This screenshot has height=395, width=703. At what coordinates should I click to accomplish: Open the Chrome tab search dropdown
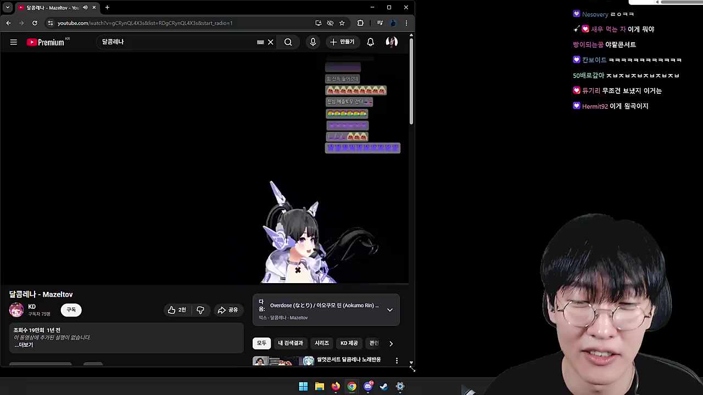tap(8, 8)
